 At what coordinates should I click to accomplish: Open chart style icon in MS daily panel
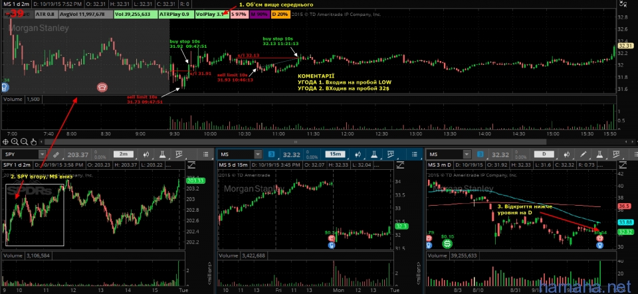click(x=567, y=155)
